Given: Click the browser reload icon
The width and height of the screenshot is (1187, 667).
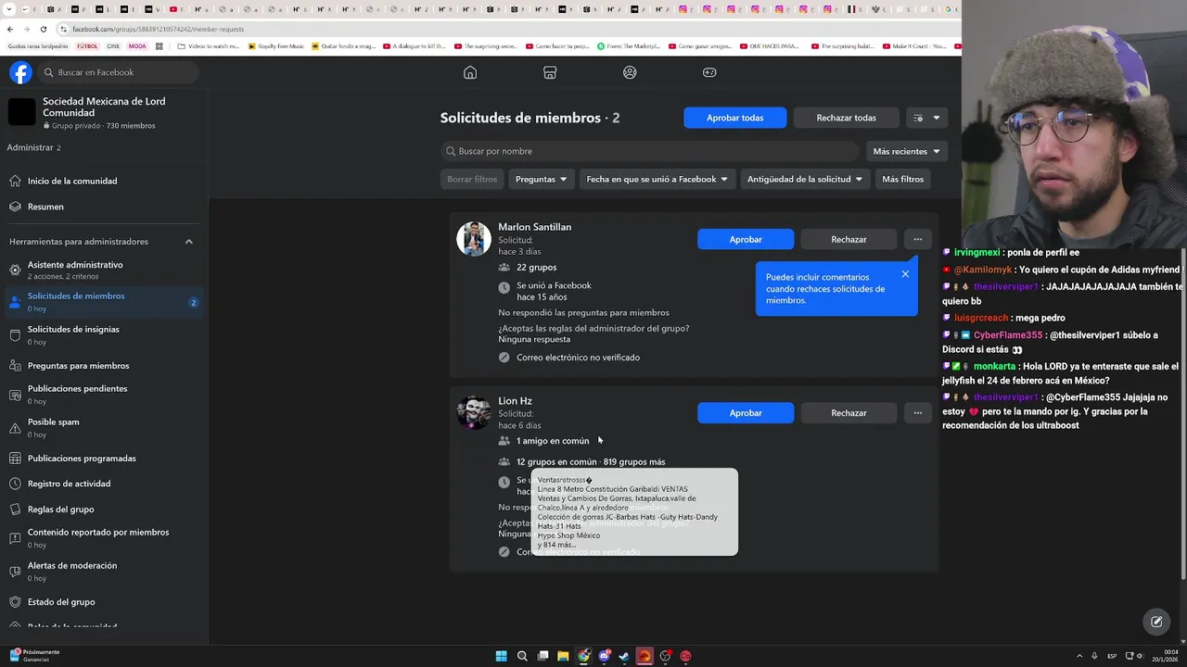Looking at the screenshot, I should pyautogui.click(x=43, y=29).
